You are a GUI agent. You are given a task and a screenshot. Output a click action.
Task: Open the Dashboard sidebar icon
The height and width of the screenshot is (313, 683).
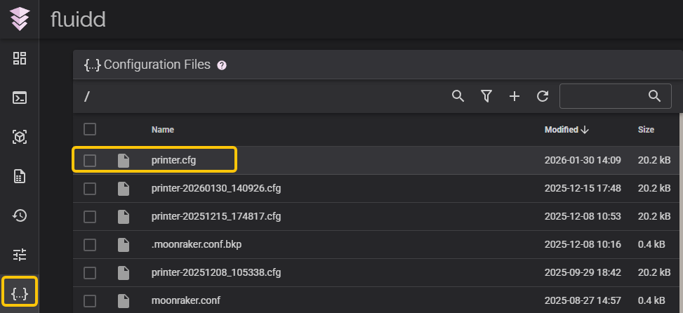click(x=20, y=58)
